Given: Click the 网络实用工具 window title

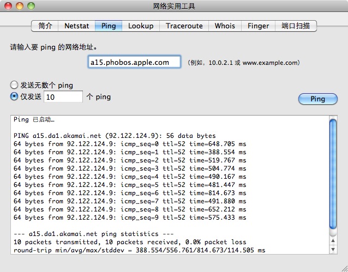Looking at the screenshot, I should (x=174, y=6).
